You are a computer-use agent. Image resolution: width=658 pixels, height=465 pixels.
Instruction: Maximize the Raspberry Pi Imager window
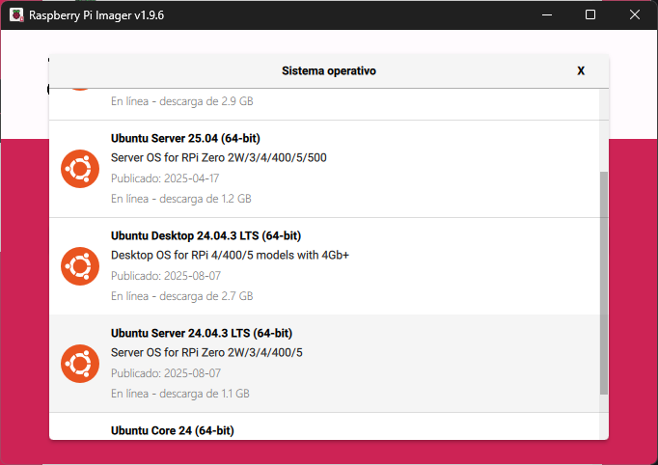(590, 15)
